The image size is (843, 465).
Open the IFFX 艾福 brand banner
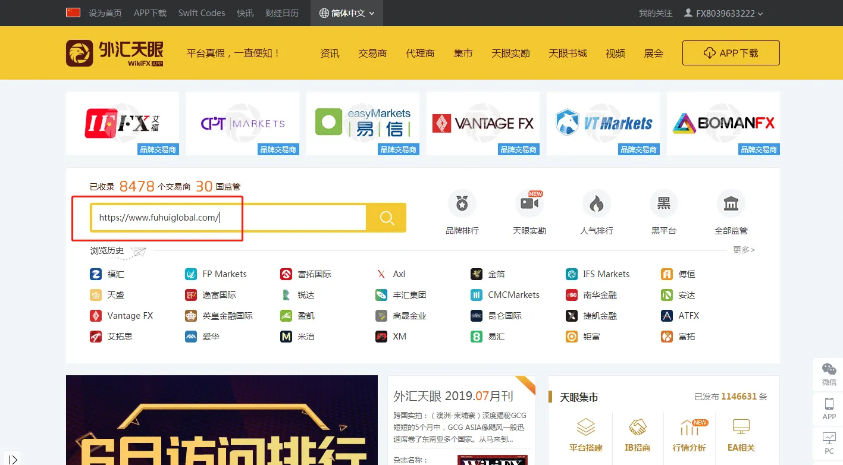[123, 123]
